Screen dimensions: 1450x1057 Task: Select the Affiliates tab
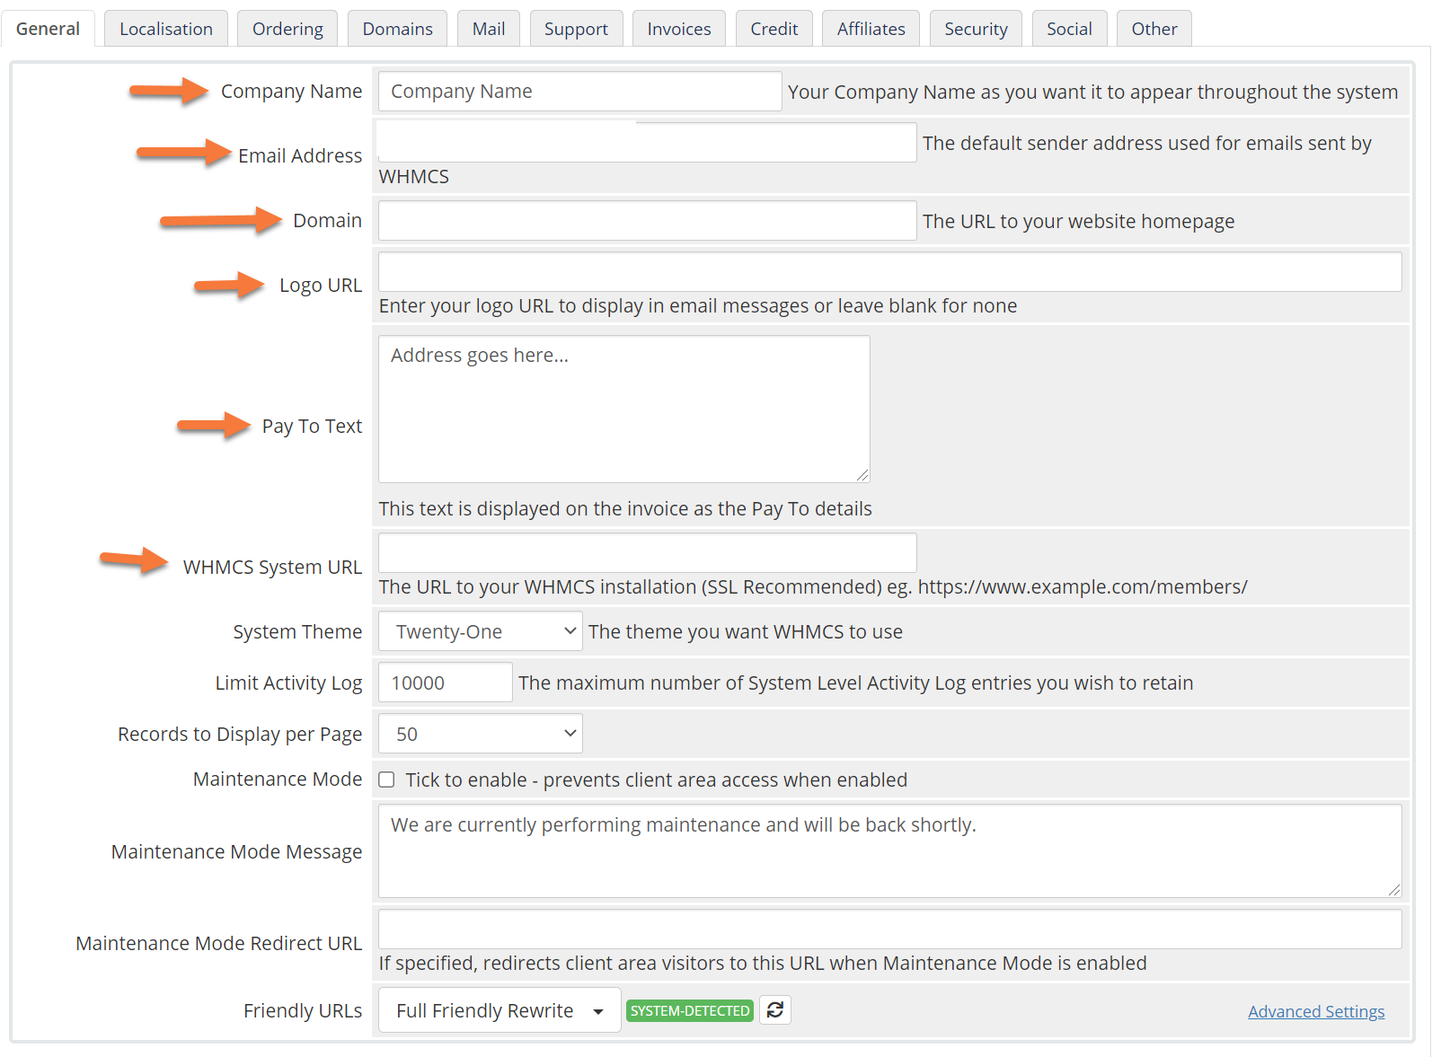point(871,29)
